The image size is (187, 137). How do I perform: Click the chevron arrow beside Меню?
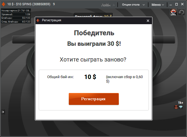[x=163, y=5]
